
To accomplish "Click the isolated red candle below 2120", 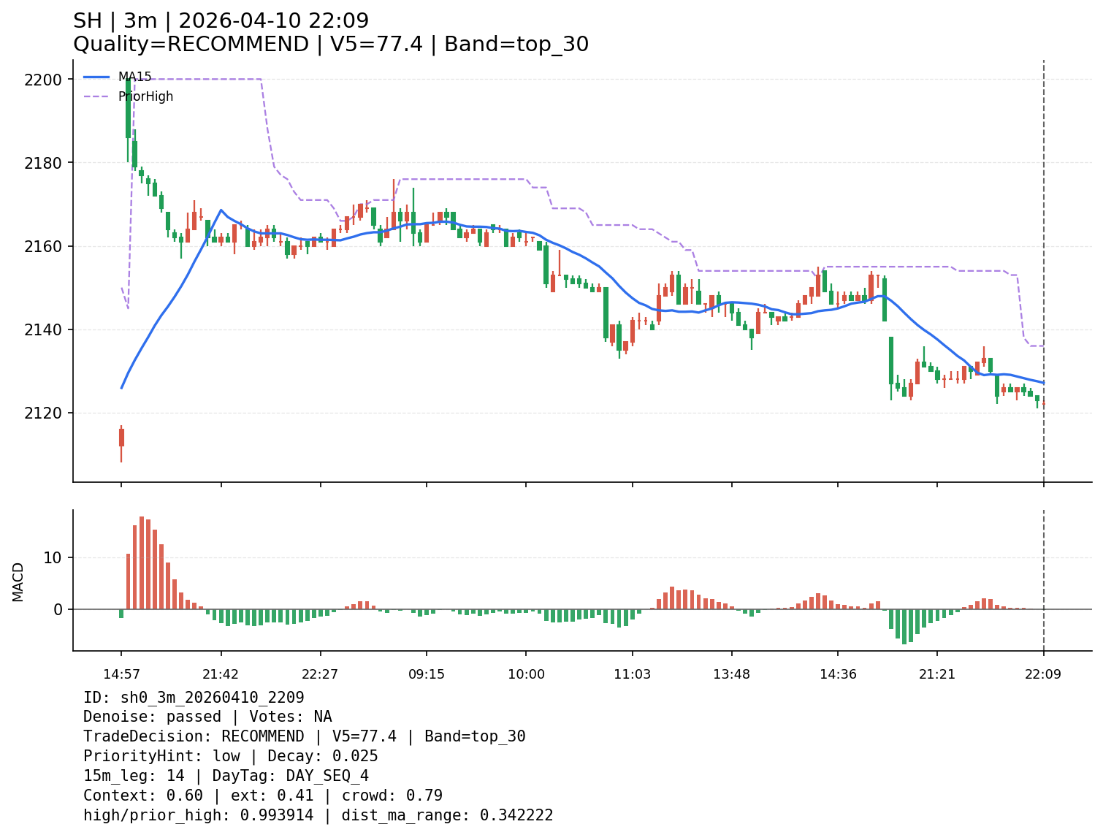I will tap(121, 438).
